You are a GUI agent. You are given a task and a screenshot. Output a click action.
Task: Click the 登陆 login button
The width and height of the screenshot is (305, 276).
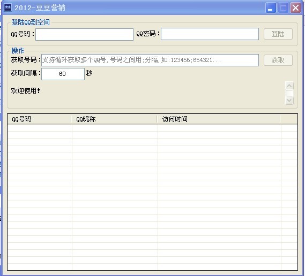[278, 34]
